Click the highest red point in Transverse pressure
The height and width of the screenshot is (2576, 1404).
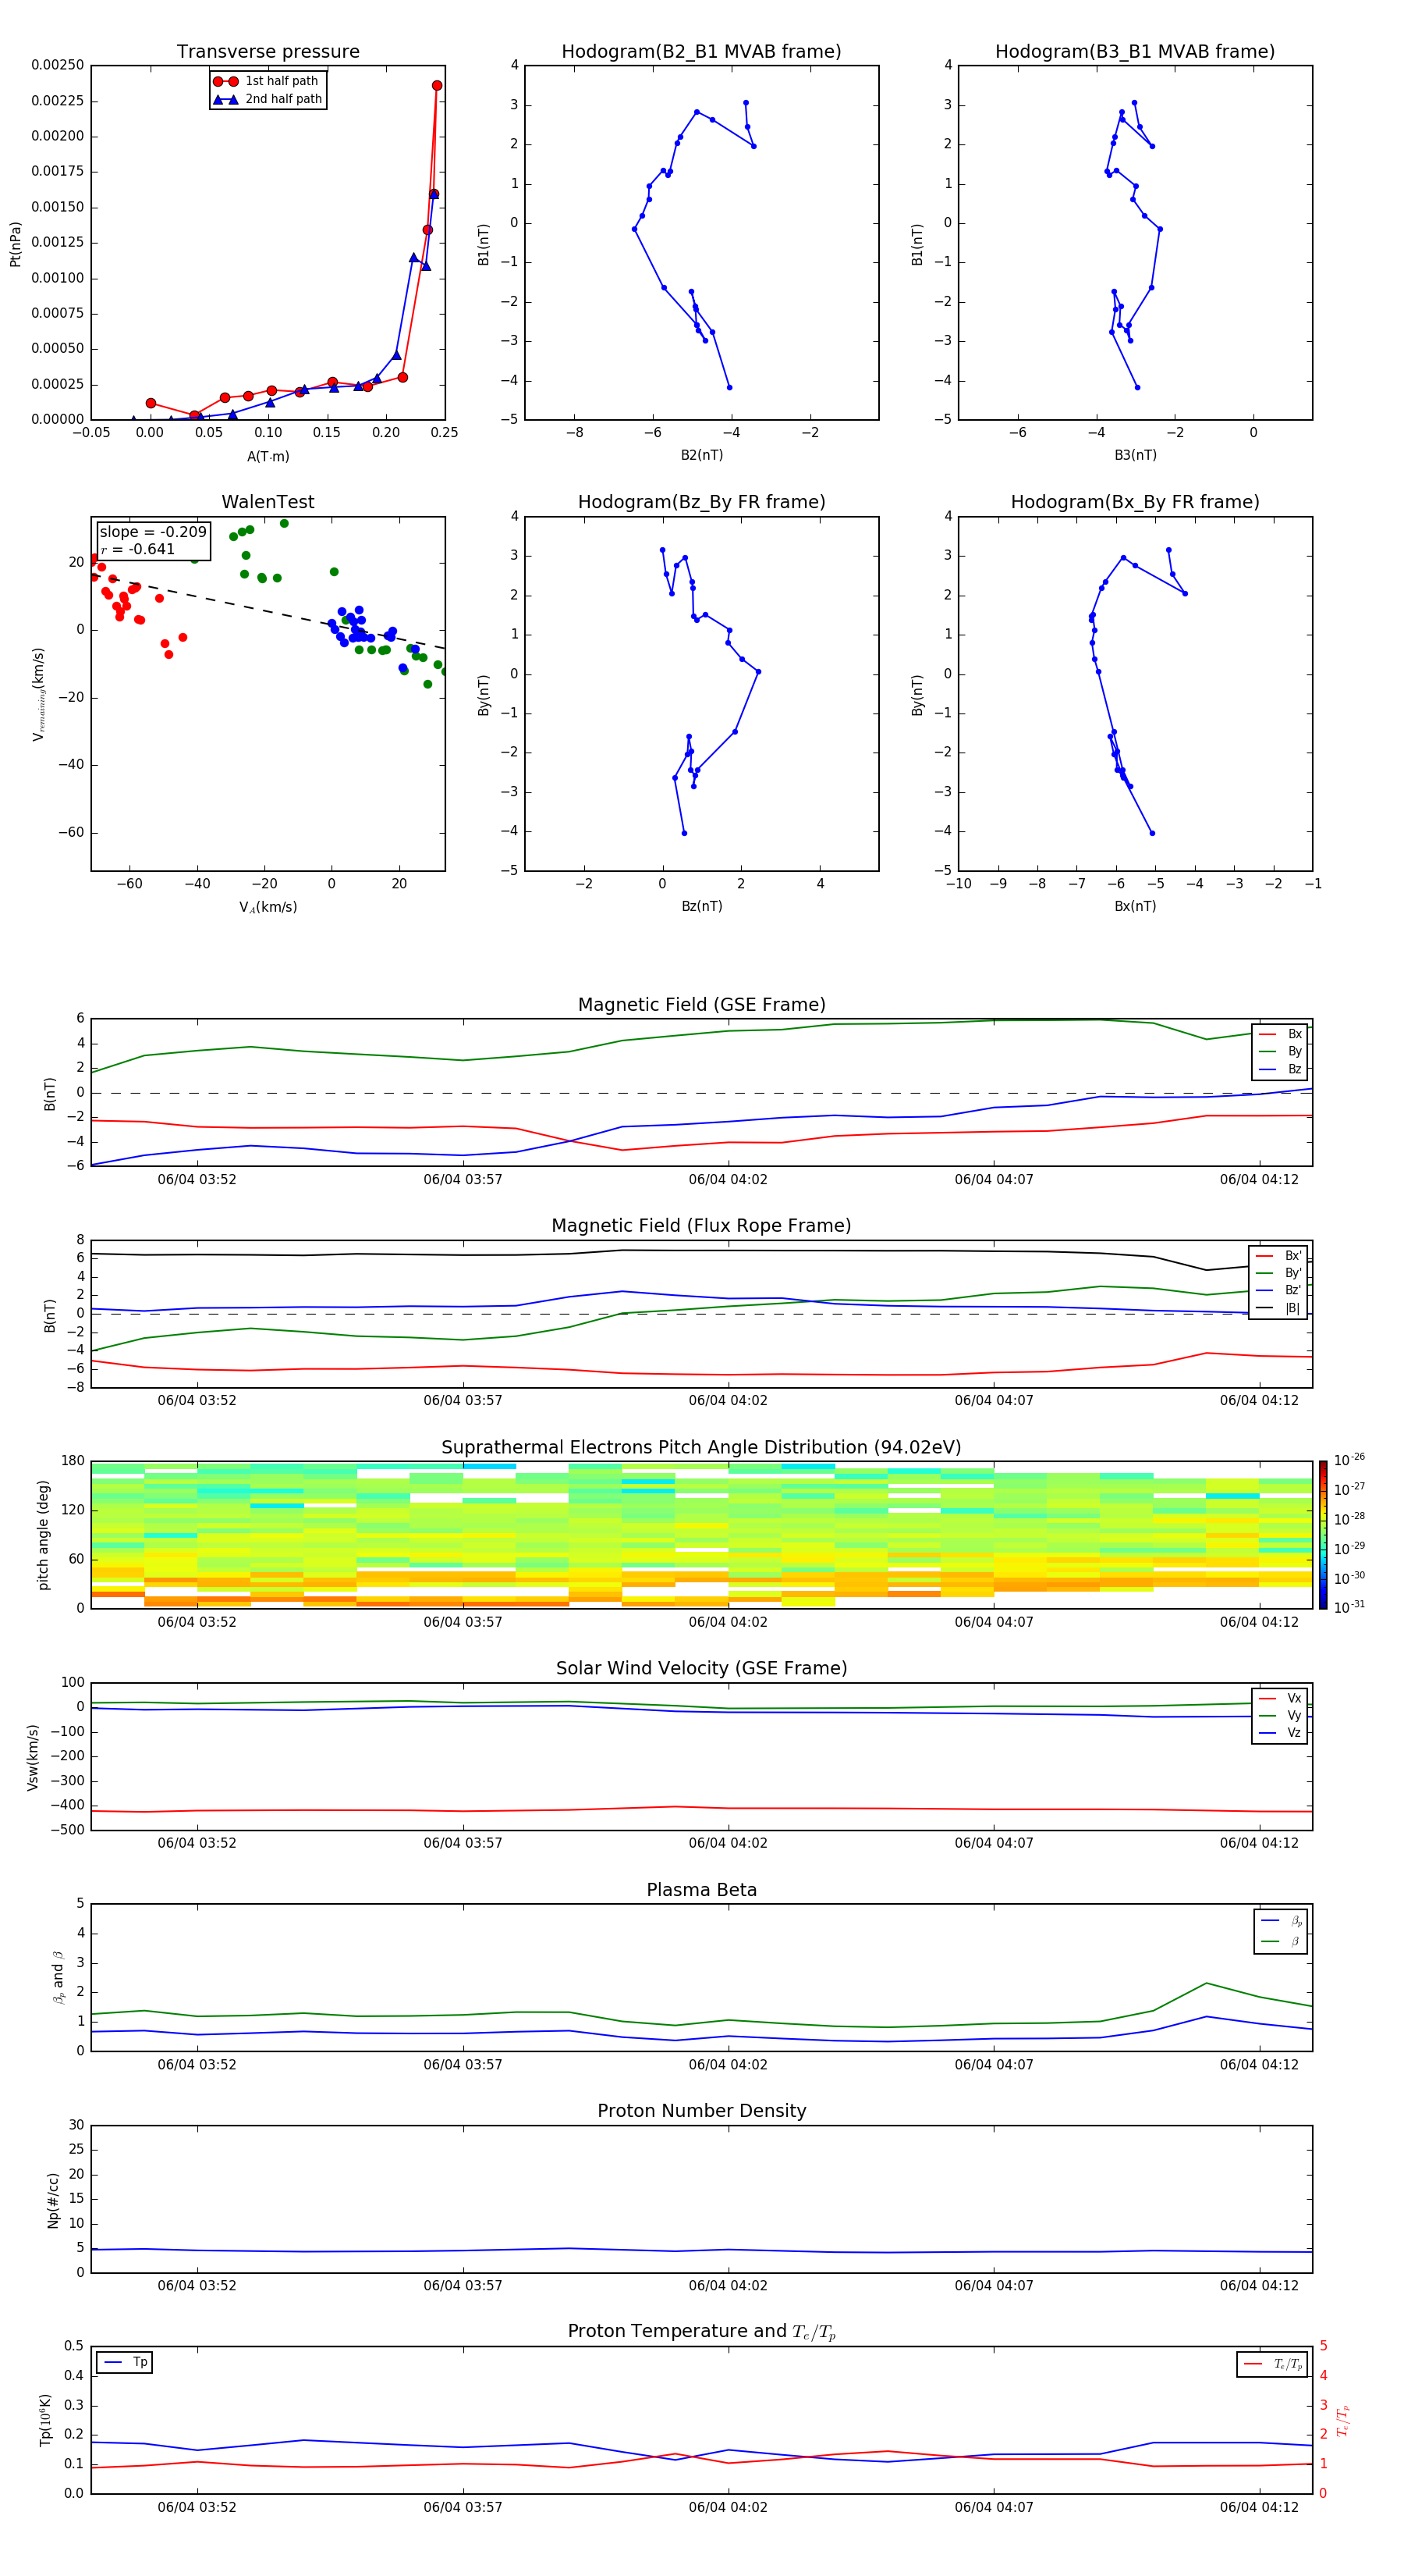point(437,85)
